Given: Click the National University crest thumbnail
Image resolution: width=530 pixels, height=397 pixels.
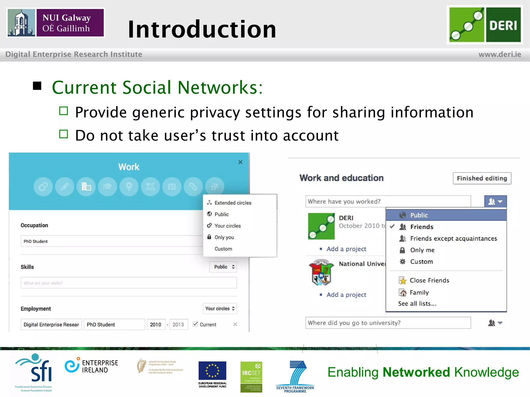Looking at the screenshot, I should (321, 272).
